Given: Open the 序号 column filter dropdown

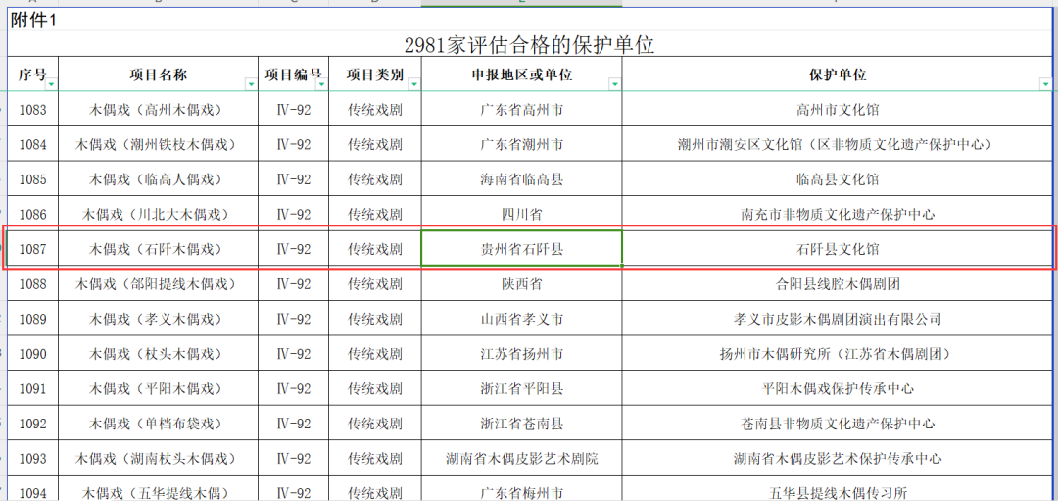Looking at the screenshot, I should 52,85.
